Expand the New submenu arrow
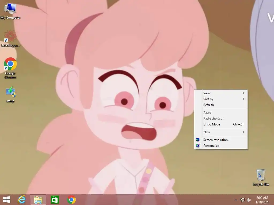This screenshot has height=205, width=274. pyautogui.click(x=244, y=132)
